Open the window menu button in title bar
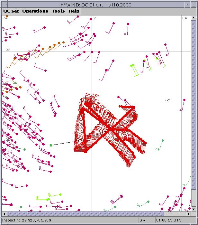 click(4, 4)
